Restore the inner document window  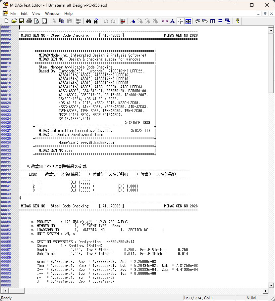(x=265, y=14)
